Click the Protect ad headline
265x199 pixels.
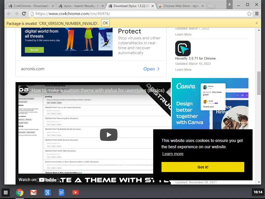pyautogui.click(x=129, y=31)
